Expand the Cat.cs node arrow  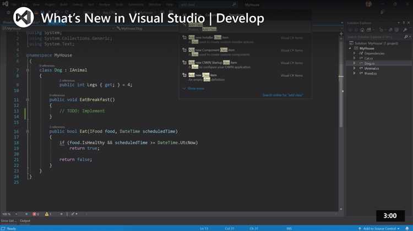tap(354, 58)
